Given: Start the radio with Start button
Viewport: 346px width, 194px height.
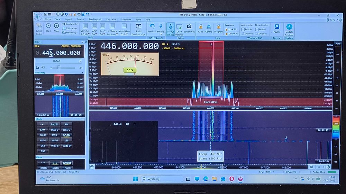Looking at the screenshot, I should [x=48, y=28].
